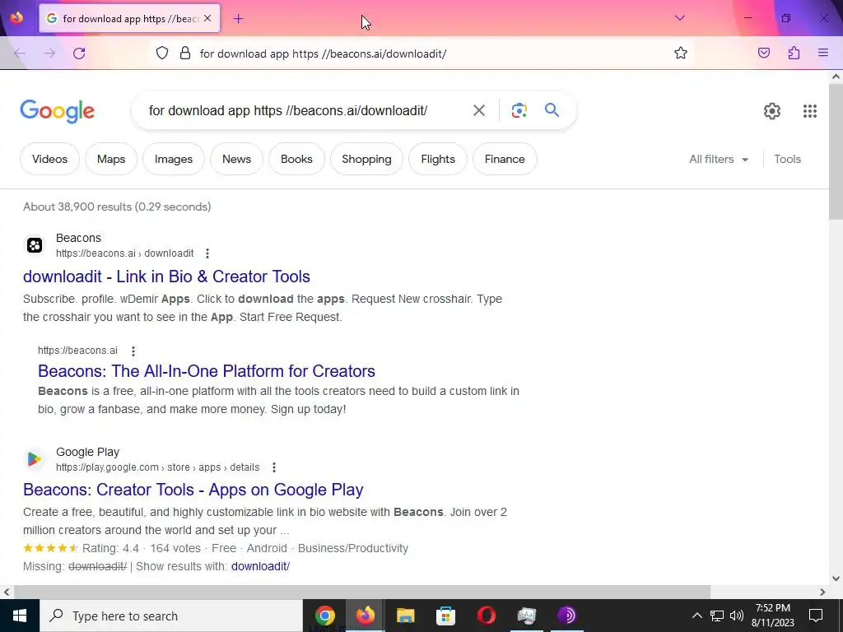843x632 pixels.
Task: Click the downloadit/ show results link
Action: tap(260, 566)
